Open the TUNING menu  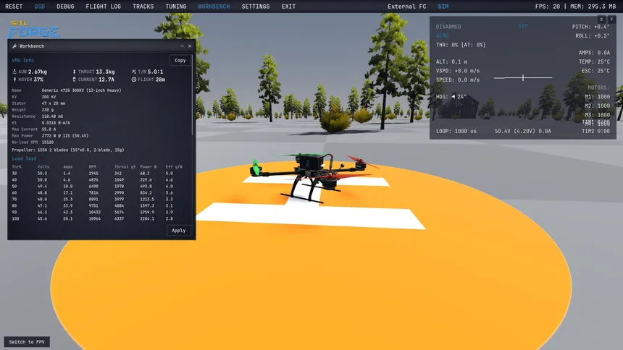click(175, 7)
